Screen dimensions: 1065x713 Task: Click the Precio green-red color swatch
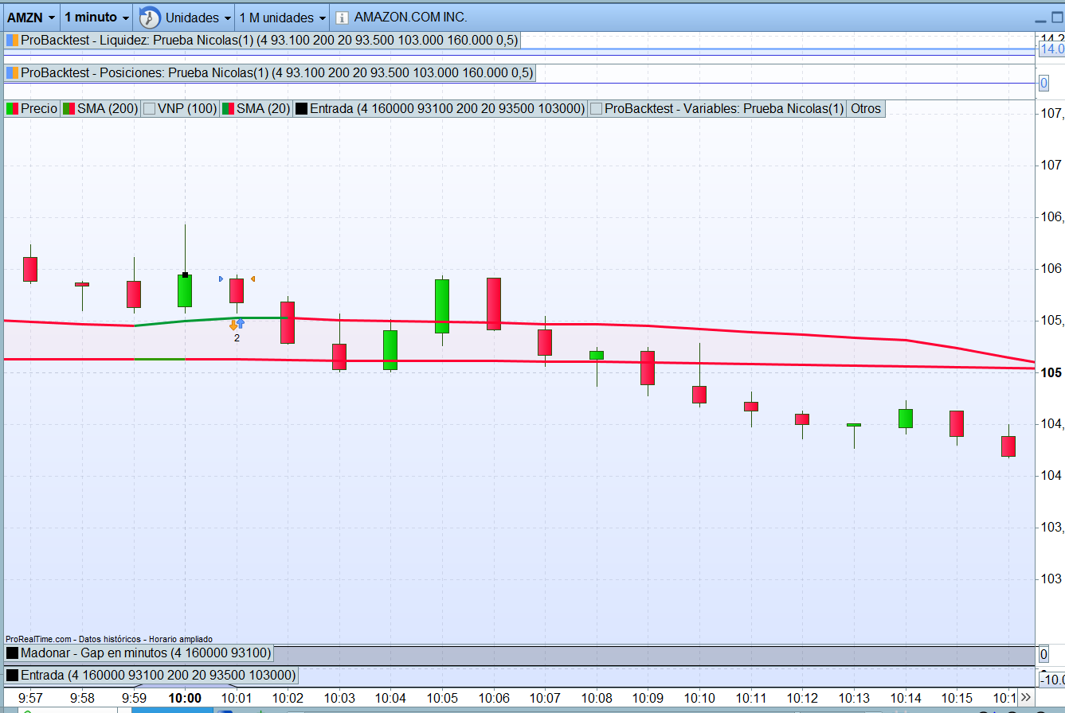pyautogui.click(x=12, y=108)
